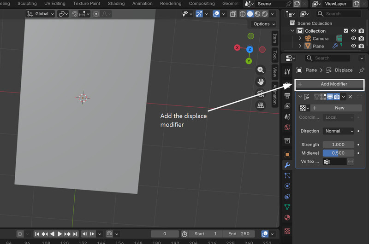Click the Add Modifier button
The height and width of the screenshot is (244, 369).
(x=329, y=84)
